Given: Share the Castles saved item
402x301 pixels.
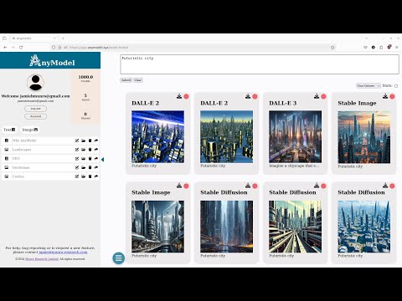Looking at the screenshot, I should click(x=96, y=176).
